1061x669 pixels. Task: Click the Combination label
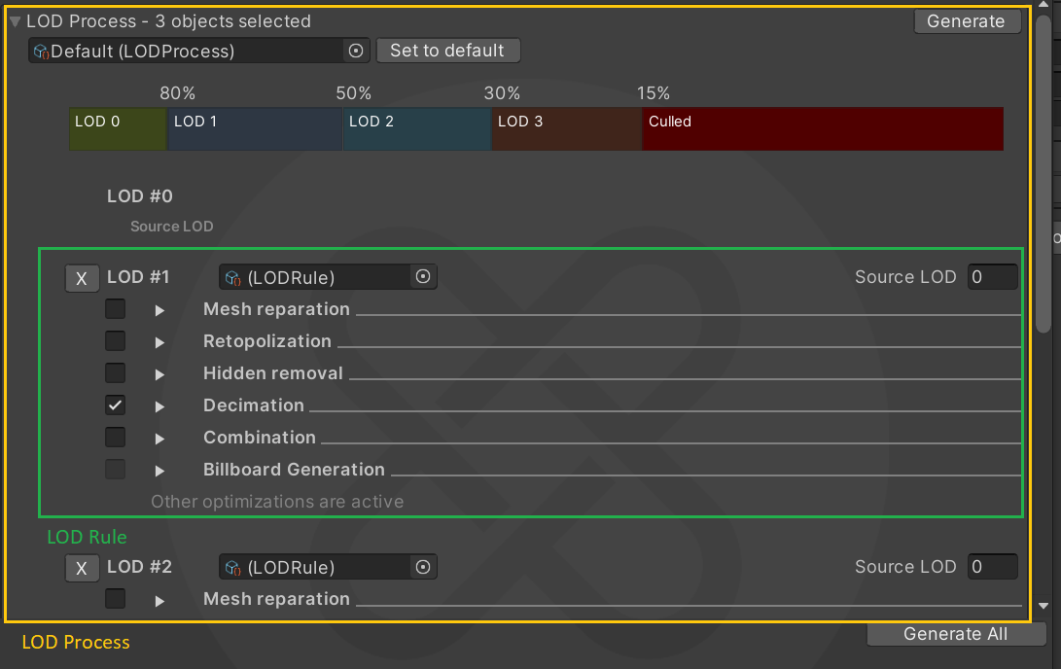tap(260, 438)
